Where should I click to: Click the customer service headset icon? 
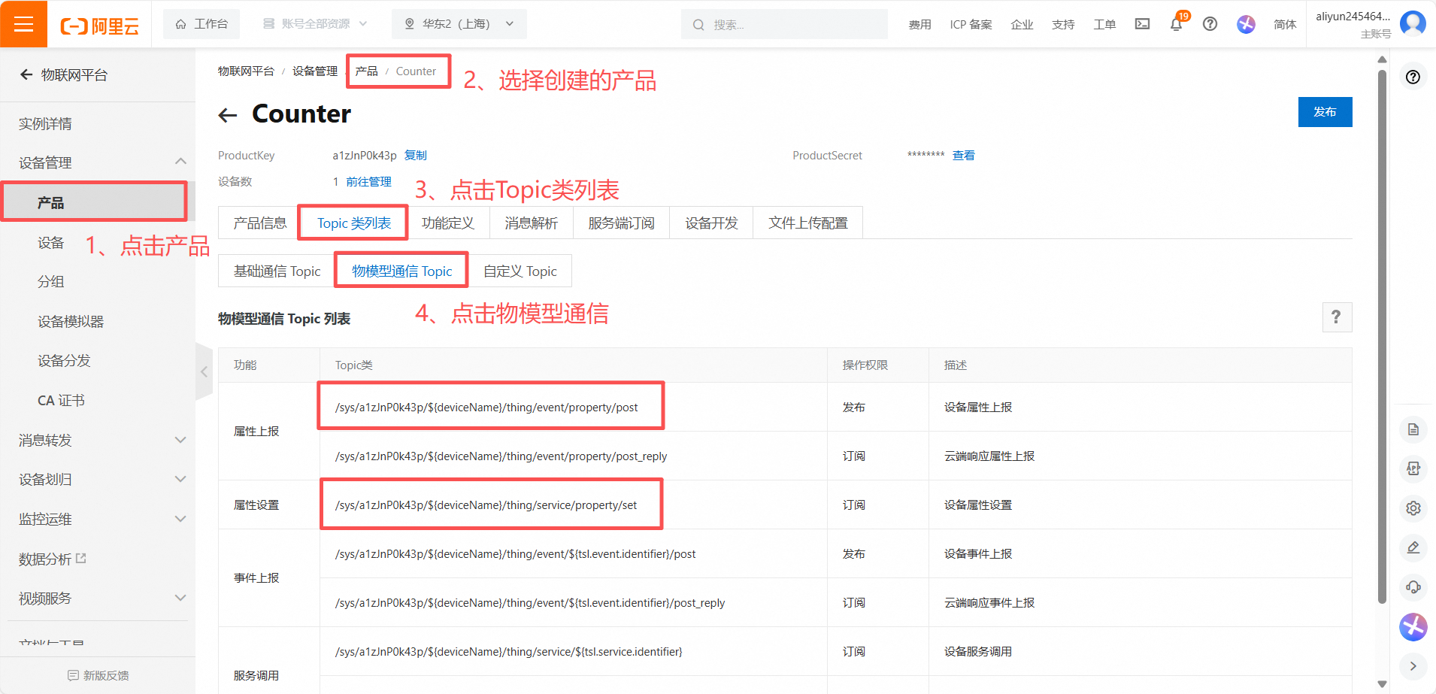[1413, 586]
